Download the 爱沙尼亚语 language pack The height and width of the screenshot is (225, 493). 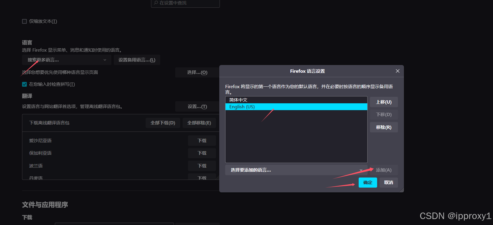[202, 141]
